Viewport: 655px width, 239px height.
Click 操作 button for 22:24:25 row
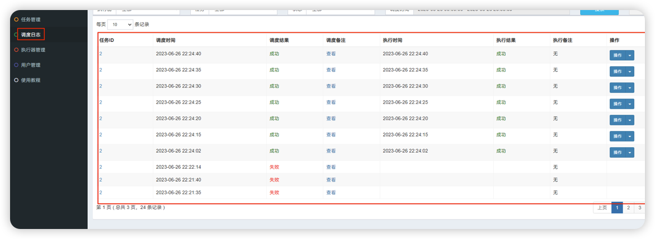tap(618, 104)
